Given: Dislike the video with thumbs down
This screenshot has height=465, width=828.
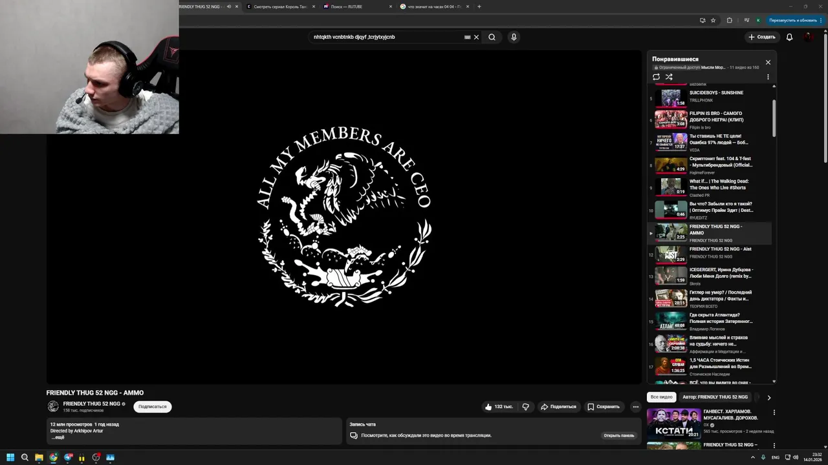Looking at the screenshot, I should point(525,407).
